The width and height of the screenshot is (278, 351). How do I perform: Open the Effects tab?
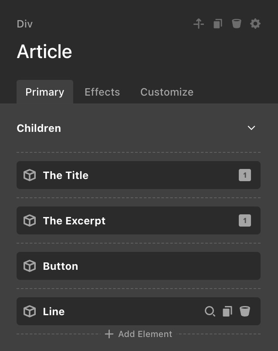[x=102, y=92]
